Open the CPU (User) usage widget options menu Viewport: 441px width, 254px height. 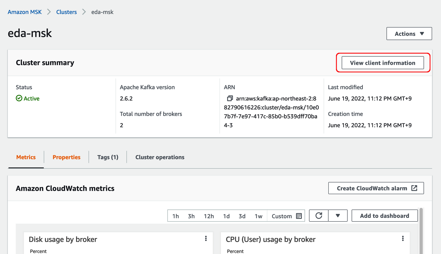click(x=403, y=239)
